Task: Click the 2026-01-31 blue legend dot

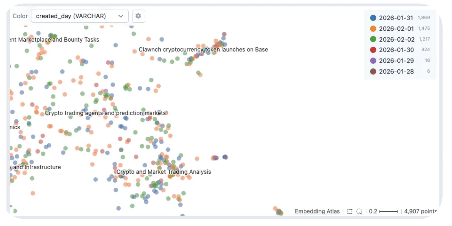Action: (x=373, y=18)
